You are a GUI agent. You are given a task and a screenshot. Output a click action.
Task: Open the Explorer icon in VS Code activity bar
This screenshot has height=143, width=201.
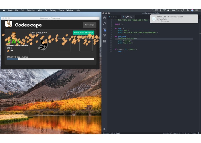pos(104,18)
